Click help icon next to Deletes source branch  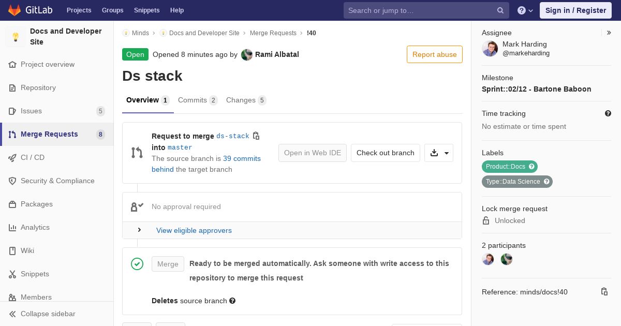click(232, 301)
